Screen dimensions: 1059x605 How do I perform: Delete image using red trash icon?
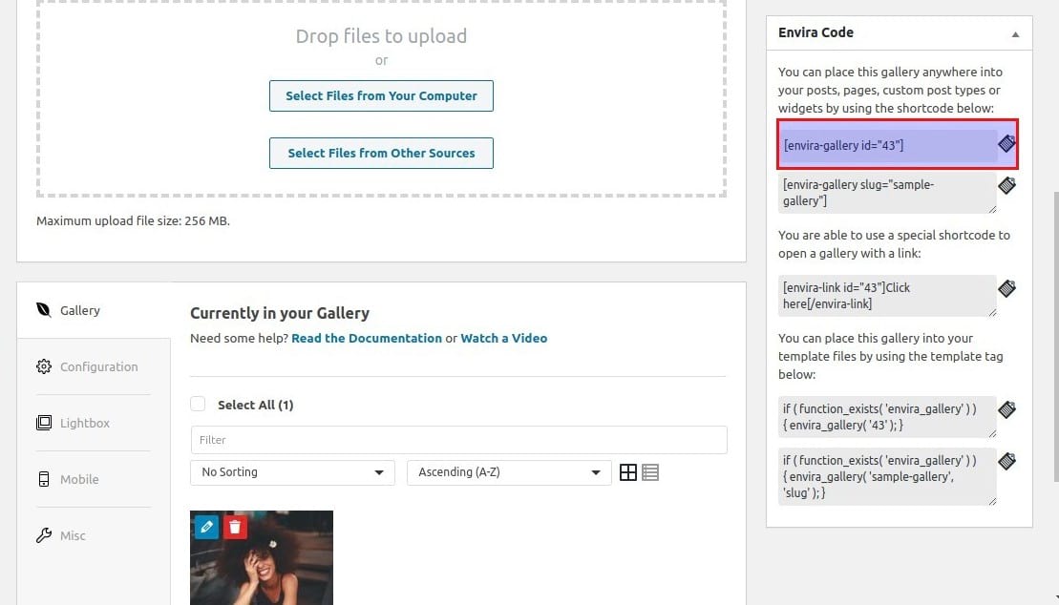[236, 527]
